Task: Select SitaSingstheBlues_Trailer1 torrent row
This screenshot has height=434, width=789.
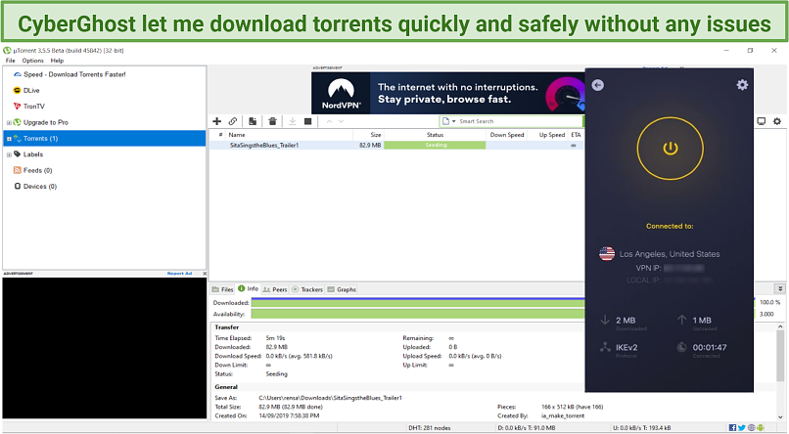Action: pyautogui.click(x=396, y=146)
